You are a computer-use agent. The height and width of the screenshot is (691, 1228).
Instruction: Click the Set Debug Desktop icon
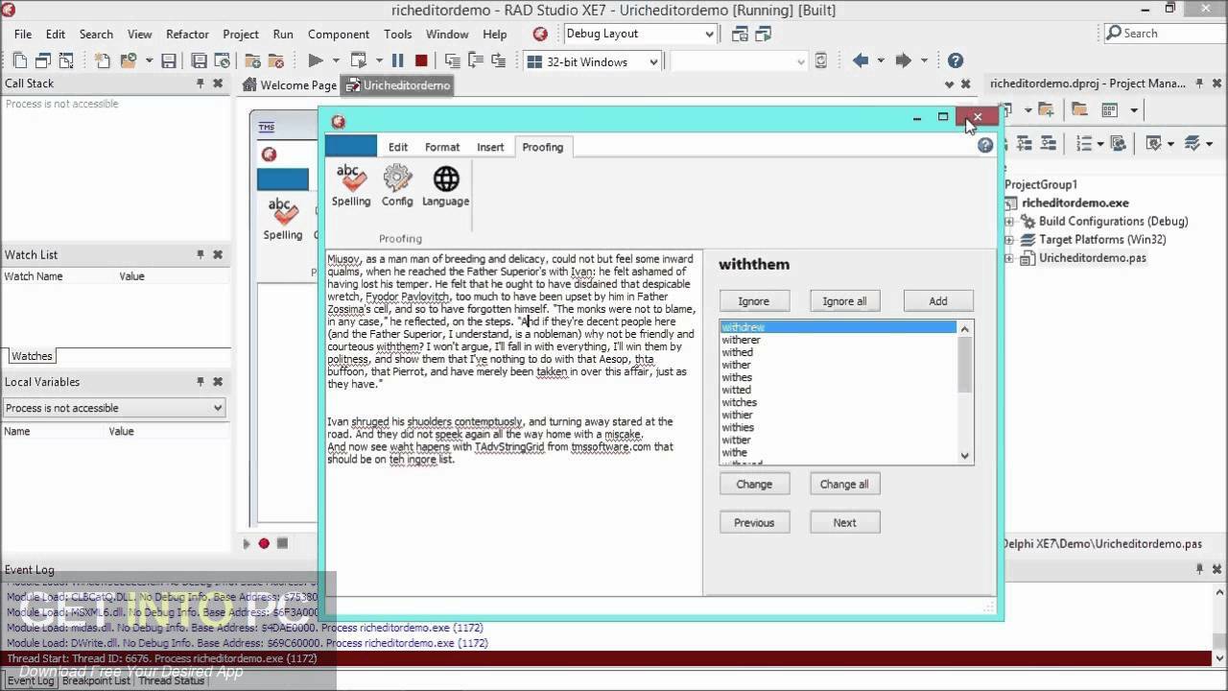pyautogui.click(x=762, y=34)
